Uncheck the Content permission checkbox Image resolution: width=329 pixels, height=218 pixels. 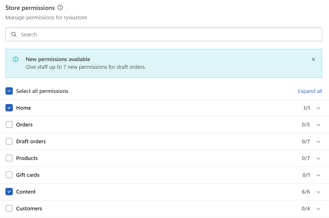click(9, 192)
